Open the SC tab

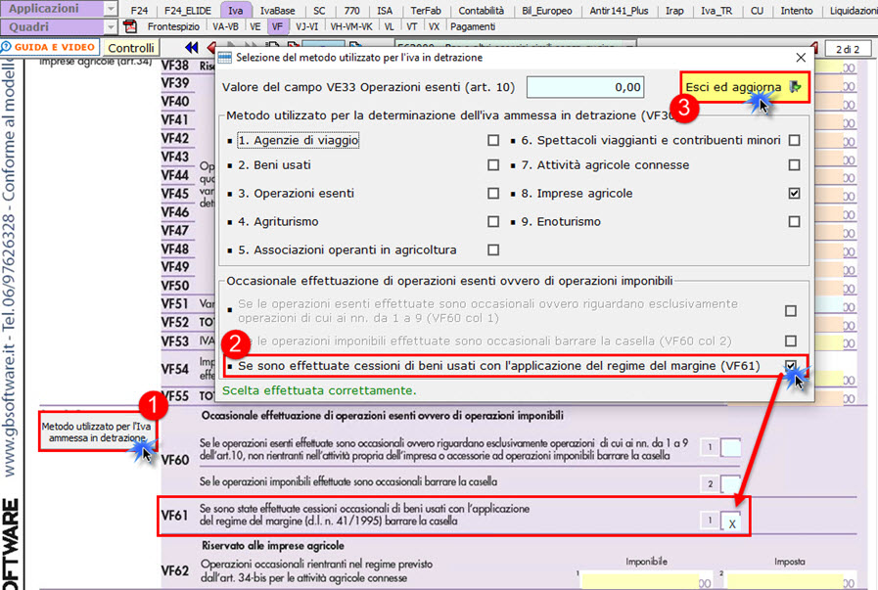point(319,11)
